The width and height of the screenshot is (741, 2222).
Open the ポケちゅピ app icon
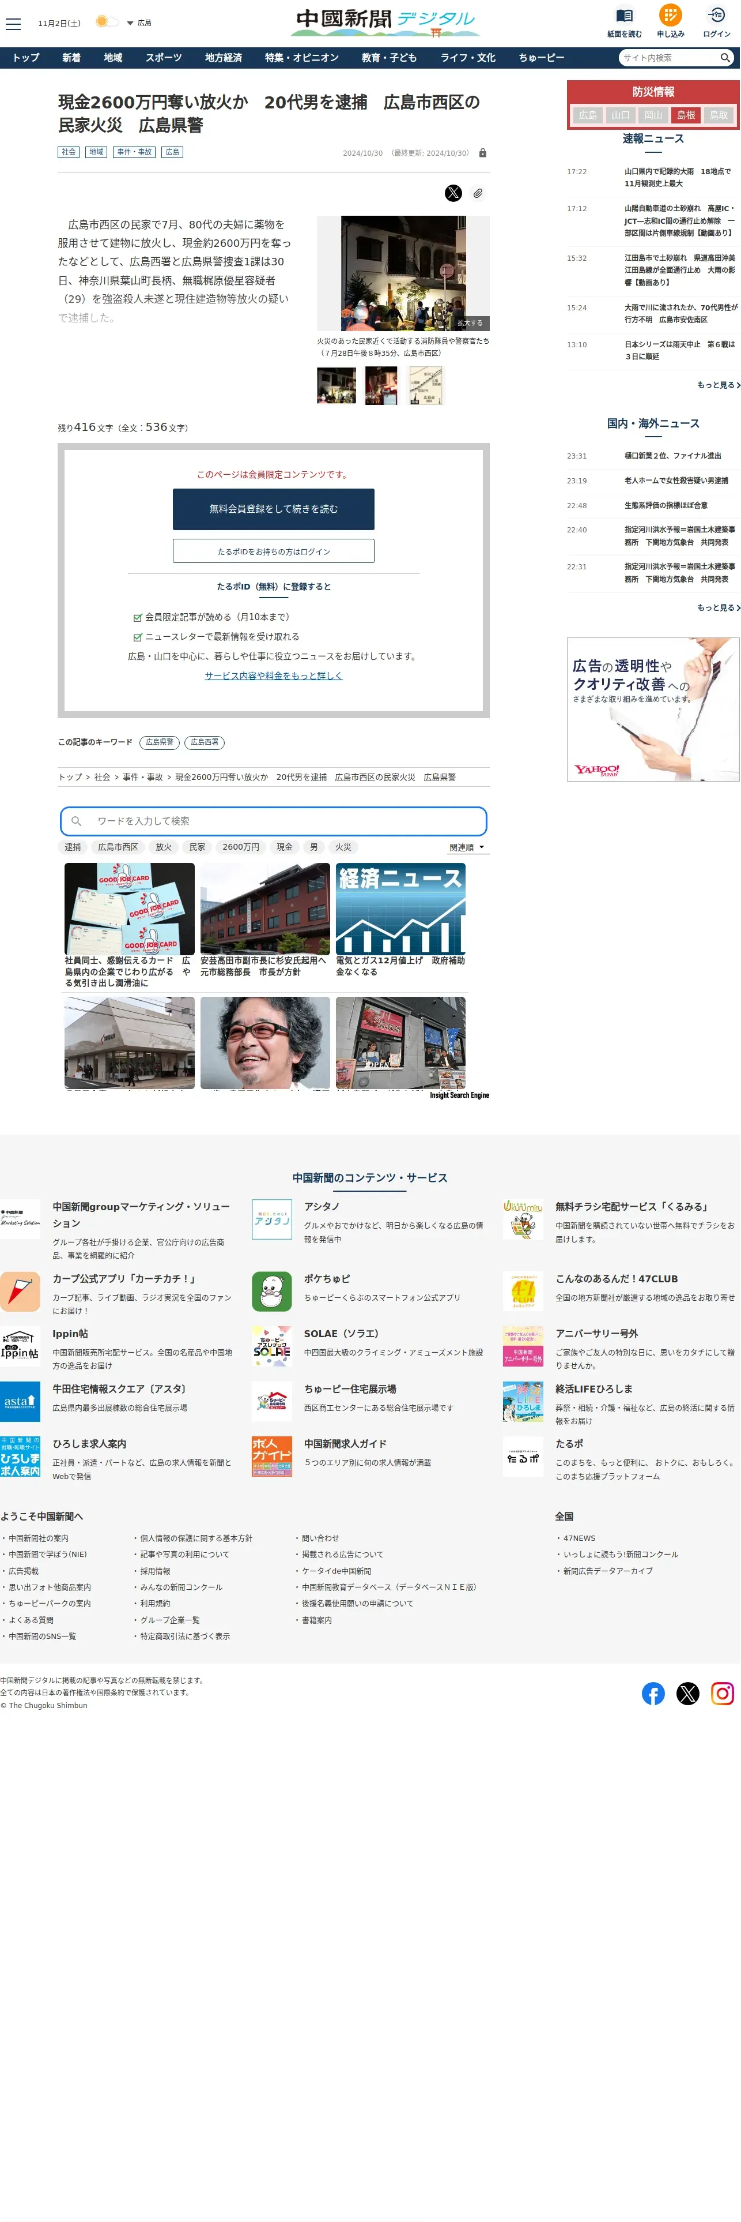click(x=271, y=1292)
